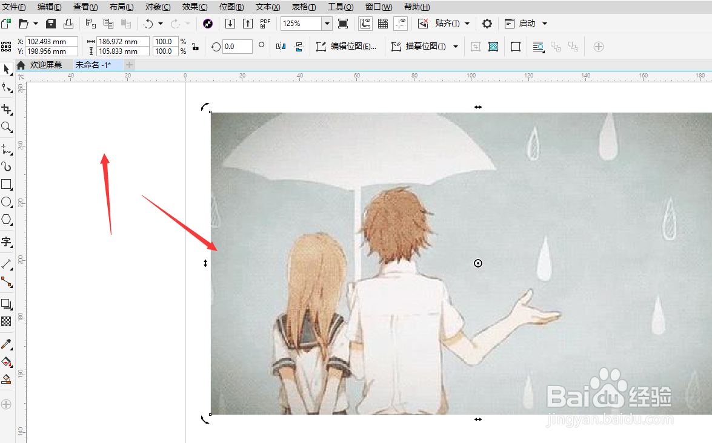
Task: Click the Undo button
Action: point(148,24)
